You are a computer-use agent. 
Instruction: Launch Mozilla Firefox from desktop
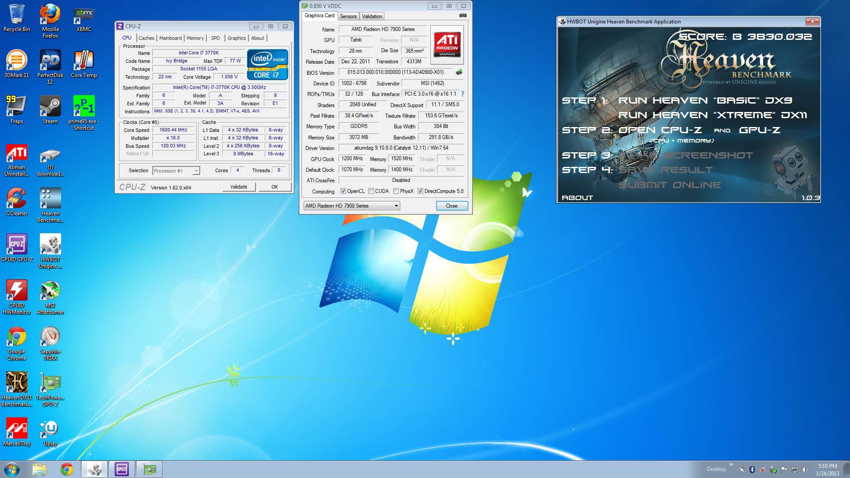[x=50, y=21]
